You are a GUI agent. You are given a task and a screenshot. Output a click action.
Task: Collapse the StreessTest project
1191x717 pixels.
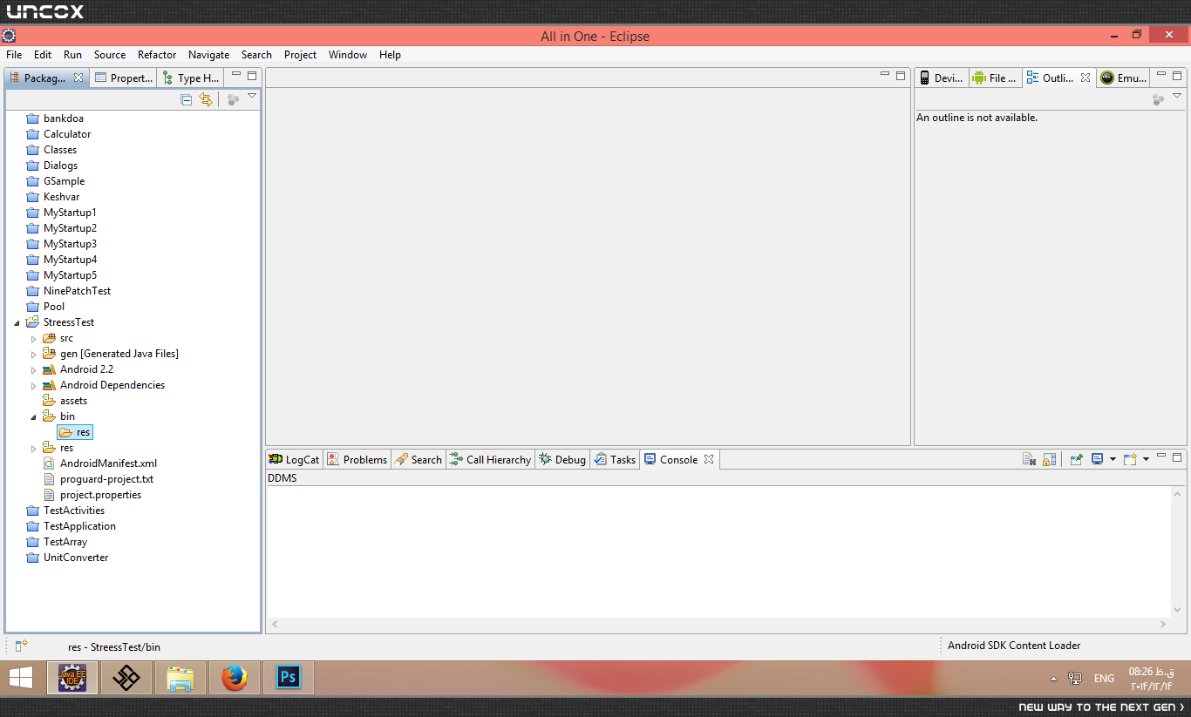click(x=17, y=322)
